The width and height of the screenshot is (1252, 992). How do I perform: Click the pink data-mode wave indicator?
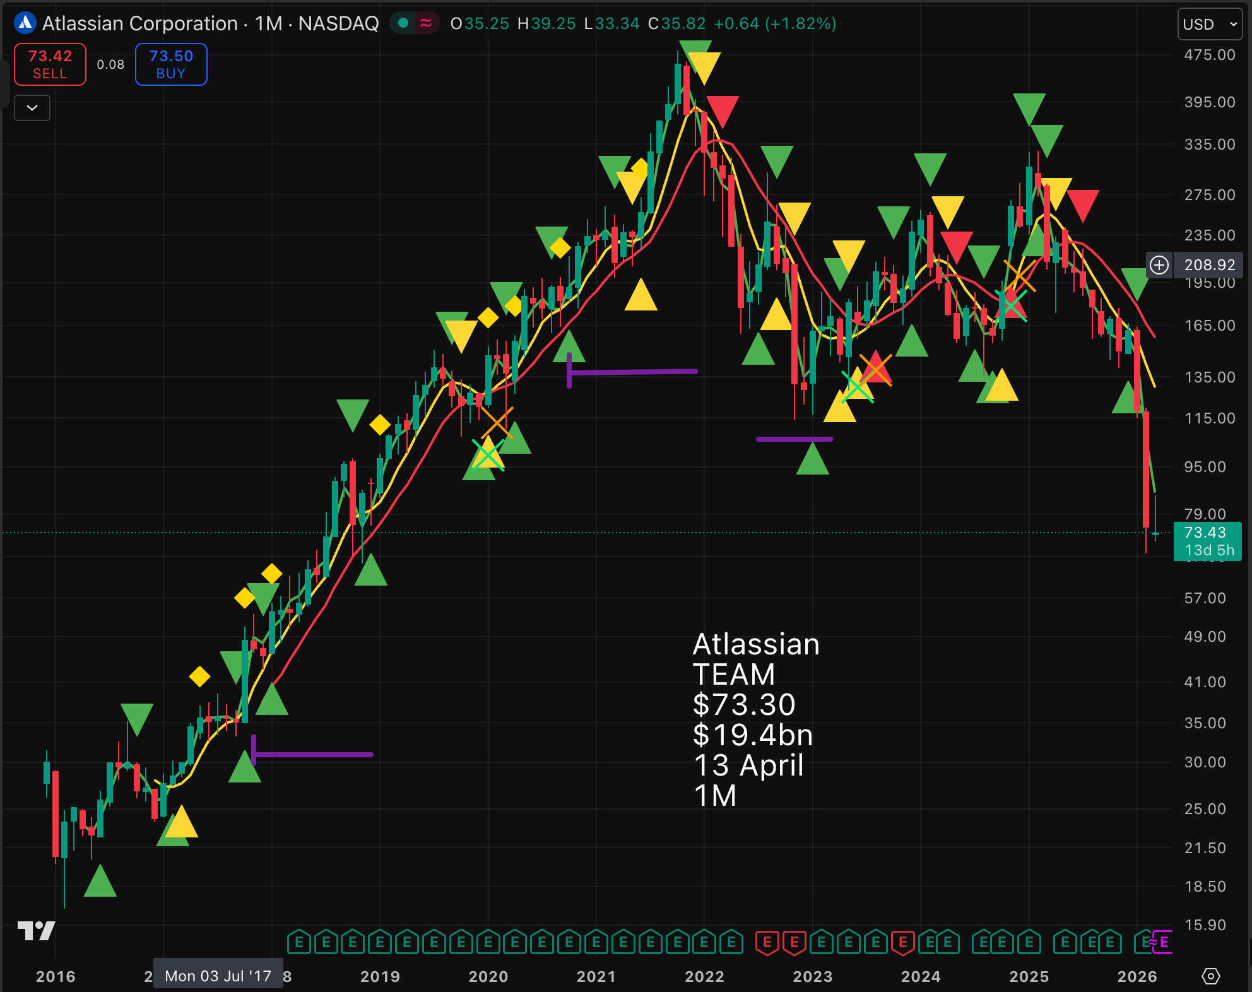(426, 23)
